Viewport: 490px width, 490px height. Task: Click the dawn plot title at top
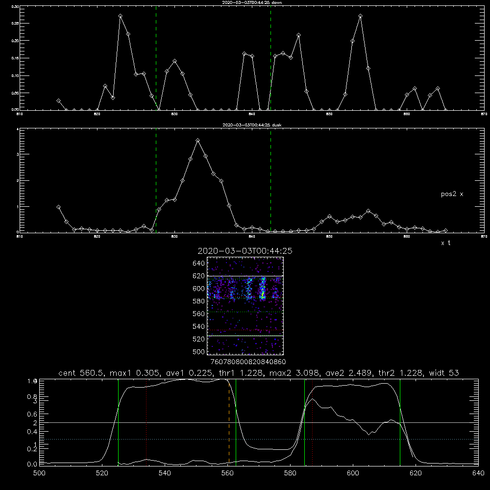pyautogui.click(x=252, y=2)
